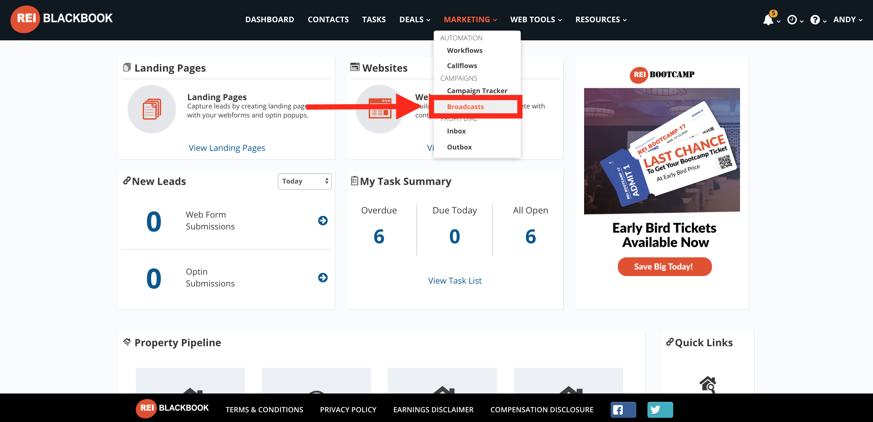Click Early Bird Tickets Available Now text
Screen dimensions: 873x422
664,235
